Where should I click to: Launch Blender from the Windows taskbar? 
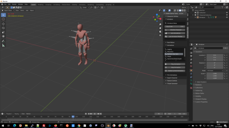click(108, 126)
